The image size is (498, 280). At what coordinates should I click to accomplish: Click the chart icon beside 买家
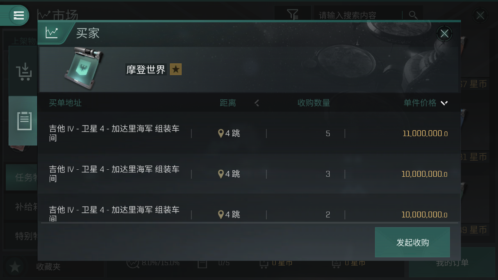pos(52,33)
